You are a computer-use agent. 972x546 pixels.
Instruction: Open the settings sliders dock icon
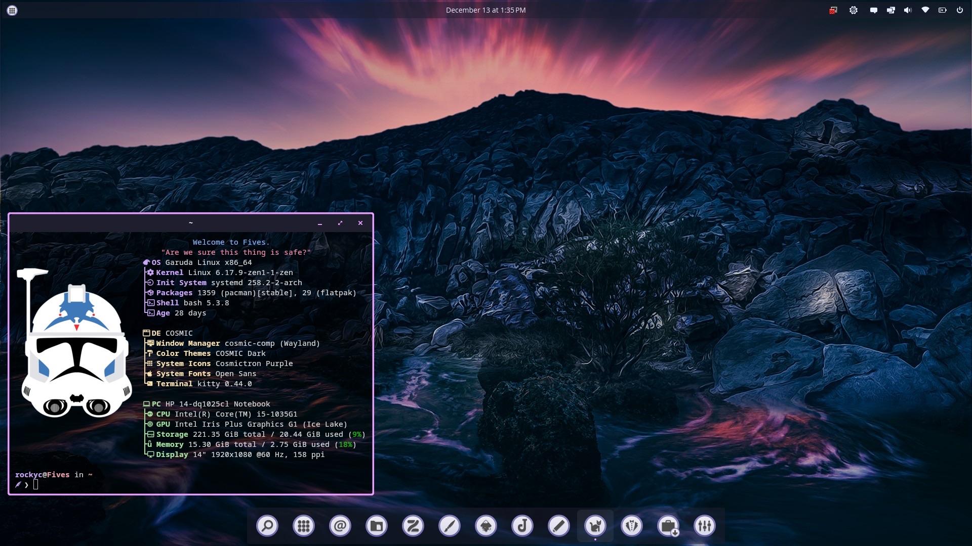(705, 526)
